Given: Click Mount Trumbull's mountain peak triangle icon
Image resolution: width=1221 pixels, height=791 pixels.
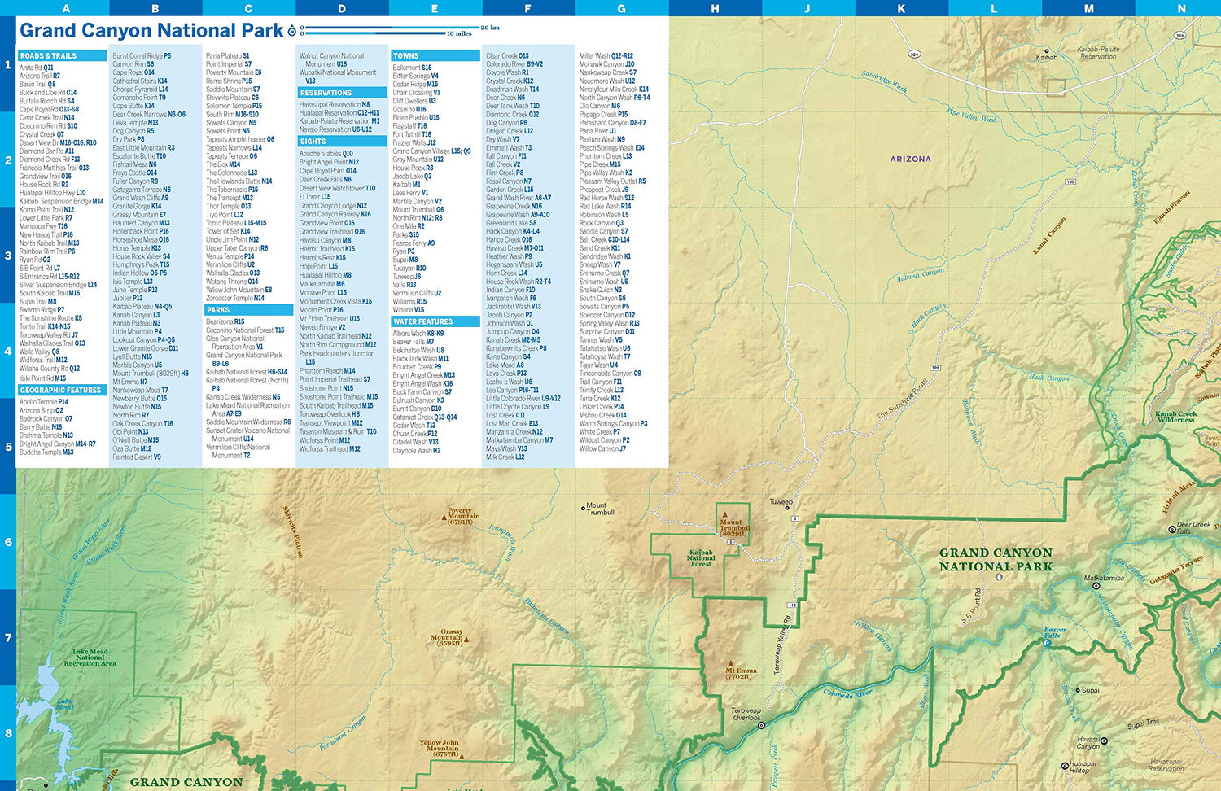Looking at the screenshot, I should pyautogui.click(x=724, y=514).
